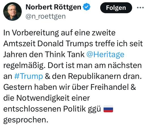The width and height of the screenshot is (145, 127).
Task: Click the words 'Think Tank' in tweet
Action: point(65,54)
